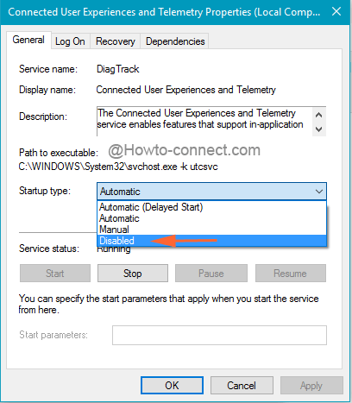The width and height of the screenshot is (352, 403).
Task: Cancel the properties dialog
Action: coord(242,386)
